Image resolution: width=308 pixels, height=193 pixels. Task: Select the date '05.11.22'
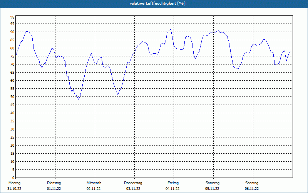point(212,189)
